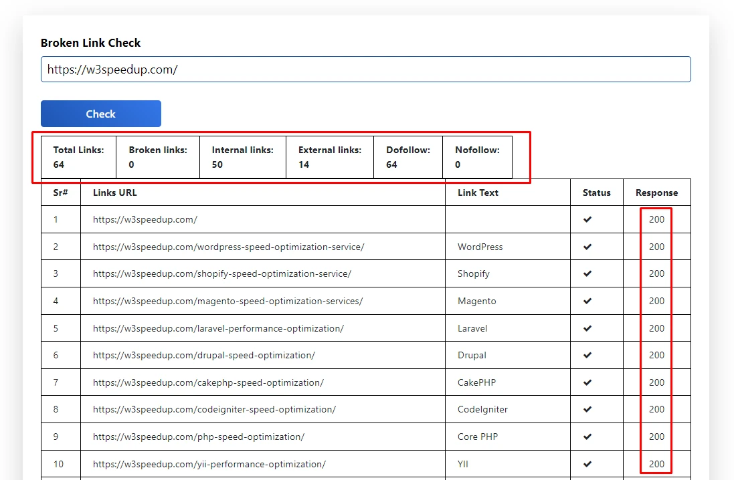This screenshot has height=480, width=734.
Task: Click the checkmark status for the Shopify row
Action: [587, 273]
